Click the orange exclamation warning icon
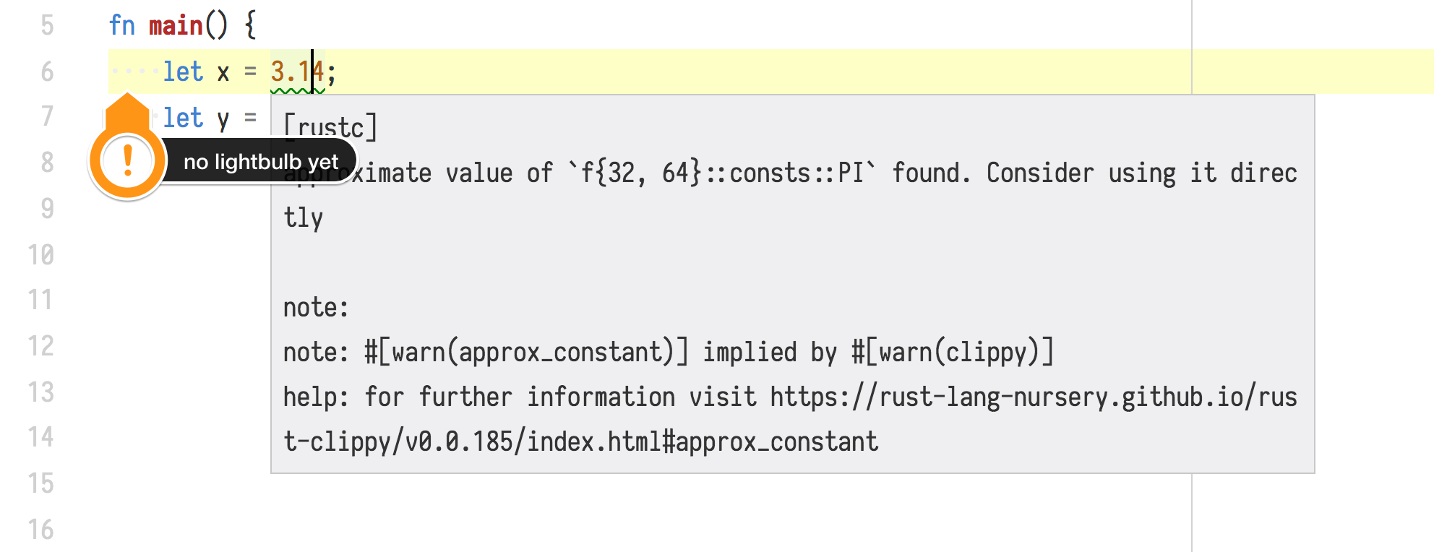Screen dimensions: 1434x552 click(x=128, y=160)
